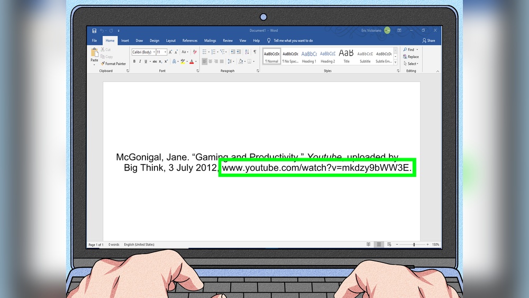Start a numbered list
Viewport: 529px width, 298px height.
click(213, 52)
